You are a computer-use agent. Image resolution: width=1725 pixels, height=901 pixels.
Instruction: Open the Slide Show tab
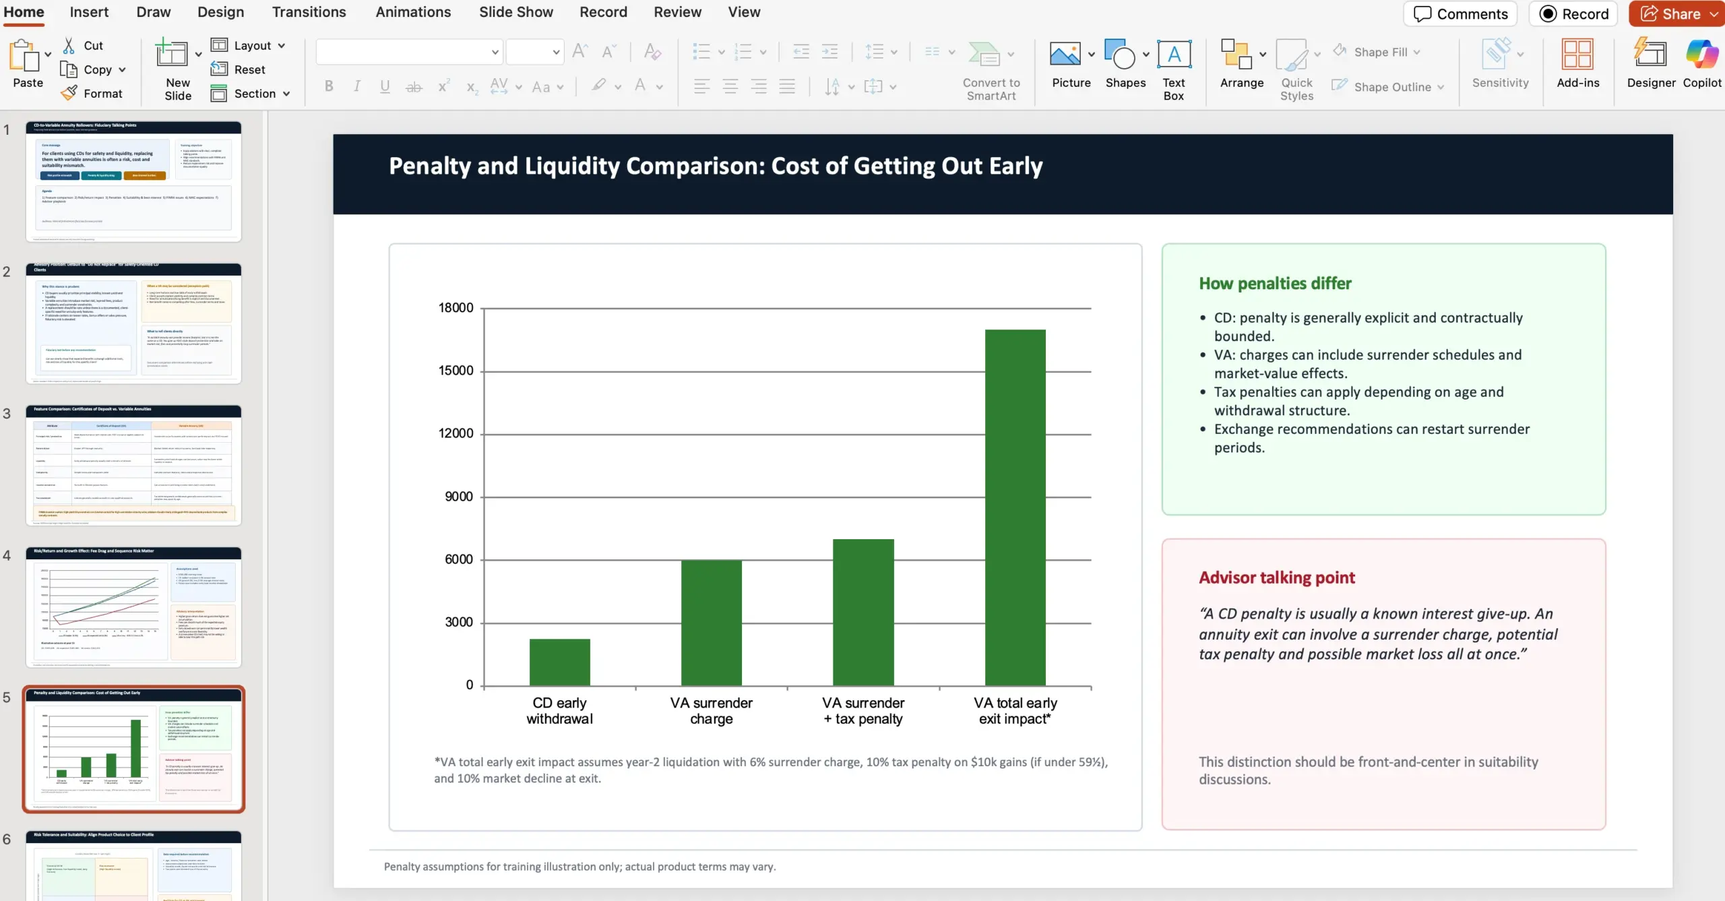point(515,12)
